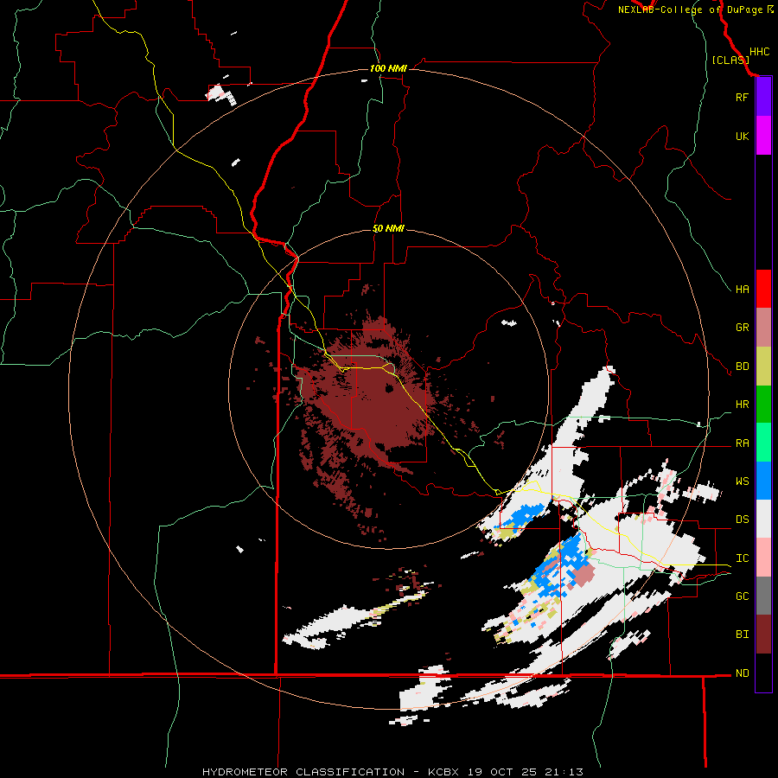Click the HHC product label
This screenshot has height=778, width=778.
[x=759, y=52]
